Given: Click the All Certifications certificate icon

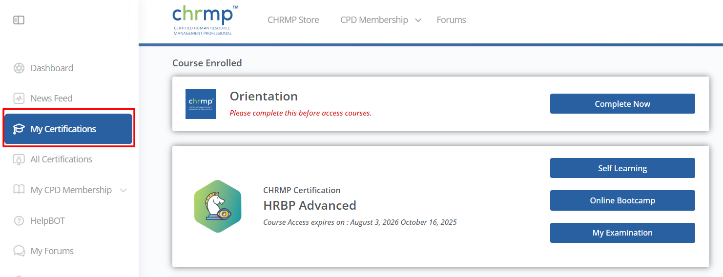Looking at the screenshot, I should coord(19,159).
